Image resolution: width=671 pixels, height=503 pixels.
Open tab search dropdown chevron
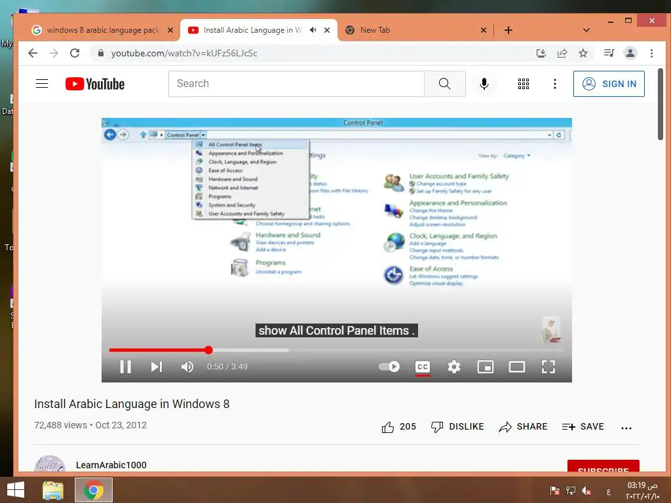coord(586,30)
